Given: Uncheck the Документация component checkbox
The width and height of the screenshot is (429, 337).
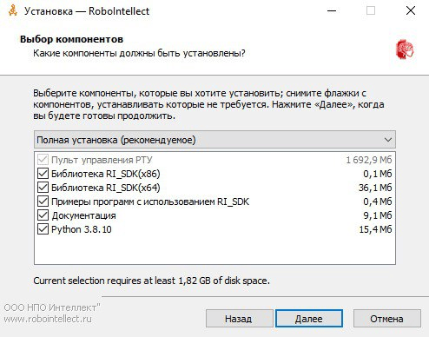Looking at the screenshot, I should click(x=43, y=215).
